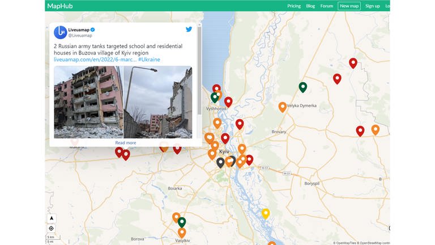Click the yellow map marker near the river
435x245 pixels.
265,213
